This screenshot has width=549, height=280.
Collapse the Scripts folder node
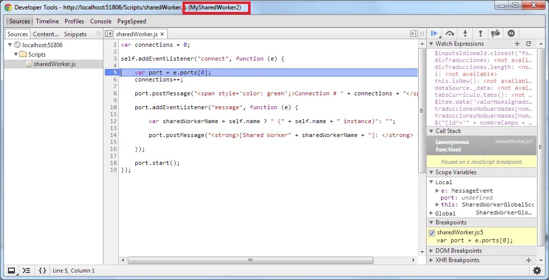click(x=16, y=54)
